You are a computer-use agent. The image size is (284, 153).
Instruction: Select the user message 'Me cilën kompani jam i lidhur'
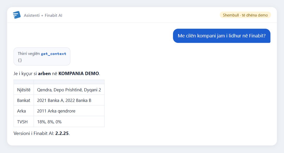pos(222,36)
